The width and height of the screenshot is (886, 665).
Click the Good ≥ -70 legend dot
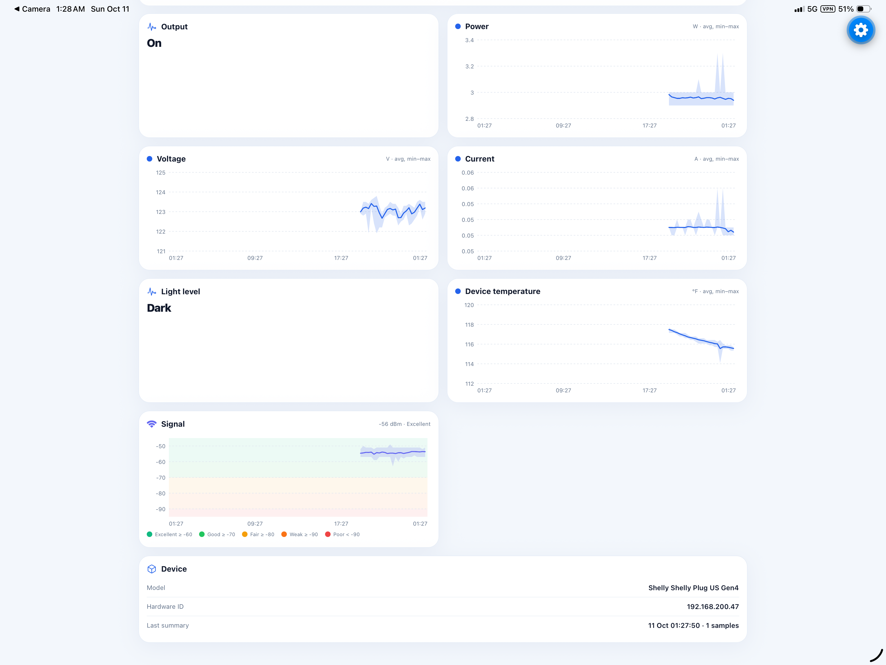pyautogui.click(x=202, y=534)
